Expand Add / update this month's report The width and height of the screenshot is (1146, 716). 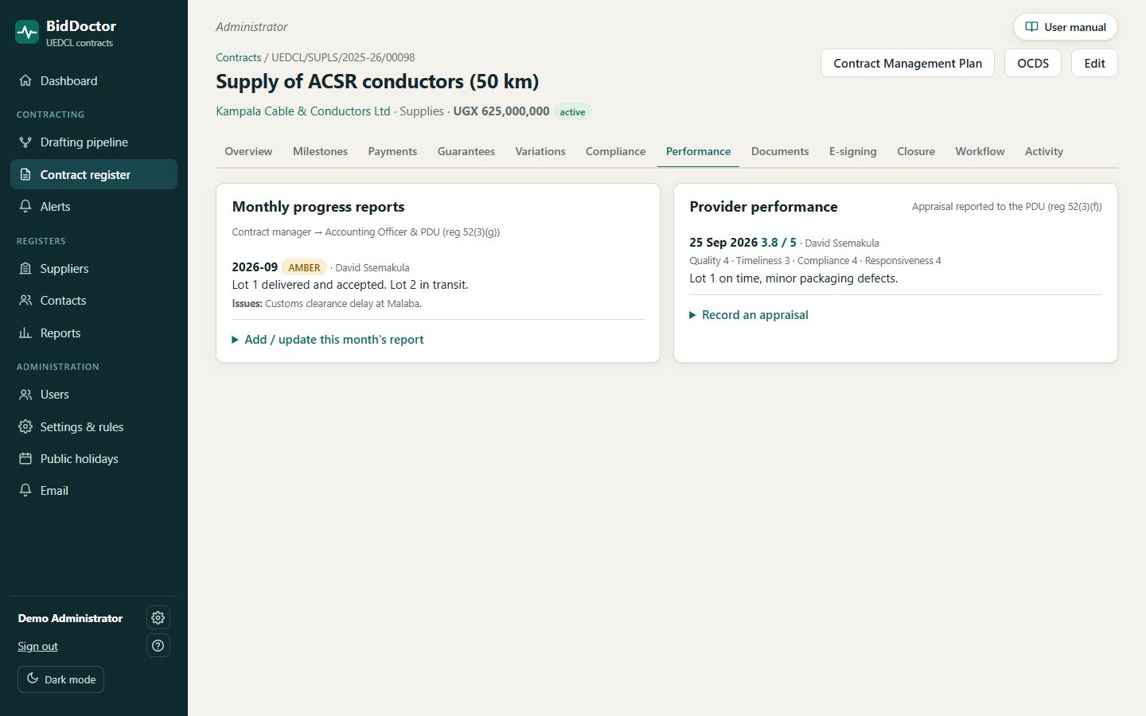click(328, 339)
